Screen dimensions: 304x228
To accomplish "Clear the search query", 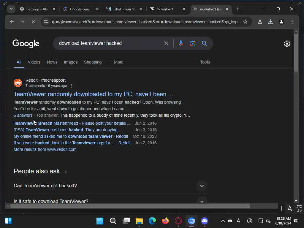I will tap(166, 43).
